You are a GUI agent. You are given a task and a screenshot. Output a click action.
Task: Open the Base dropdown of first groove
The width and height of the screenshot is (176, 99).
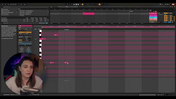pos(28,20)
